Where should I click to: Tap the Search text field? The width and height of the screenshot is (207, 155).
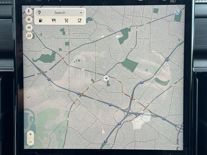click(x=60, y=13)
